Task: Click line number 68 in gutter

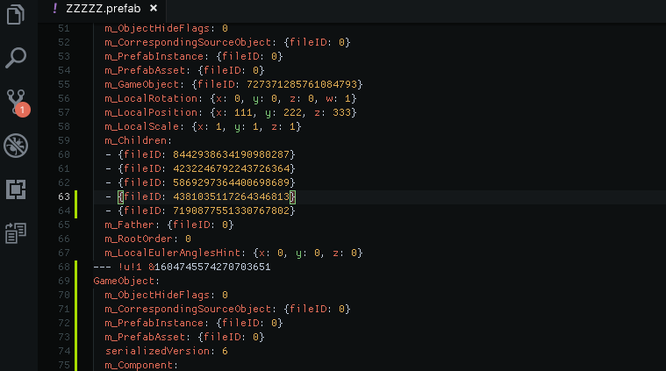Action: coord(64,267)
